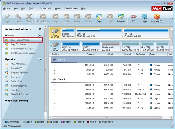Select the Merge partition toolbar icon
175x129 pixels.
[x=55, y=18]
